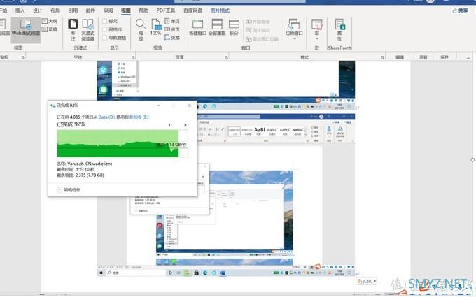The image size is (476, 297).
Task: Open the SharePoint 属性 properties
Action: pyautogui.click(x=339, y=29)
